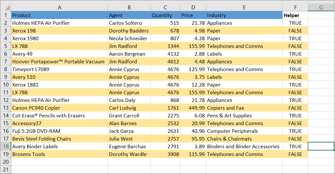Select the Grant Carroll cell
This screenshot has width=335, height=174.
coord(129,115)
